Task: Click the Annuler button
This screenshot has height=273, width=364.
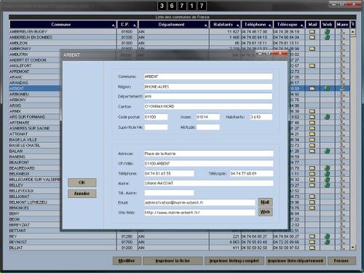Action: (82, 194)
